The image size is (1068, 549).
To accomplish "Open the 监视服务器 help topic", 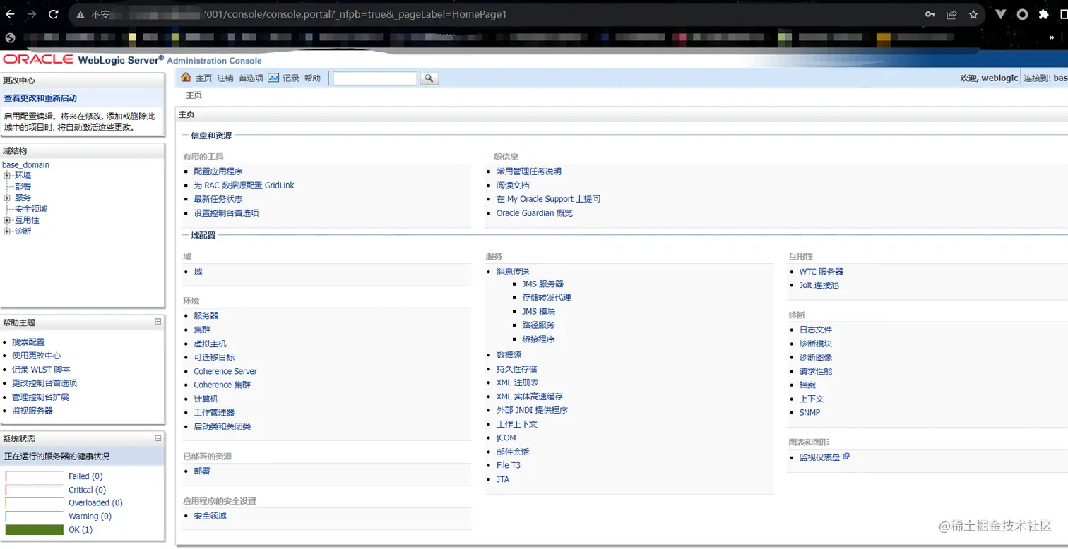I will pos(32,411).
